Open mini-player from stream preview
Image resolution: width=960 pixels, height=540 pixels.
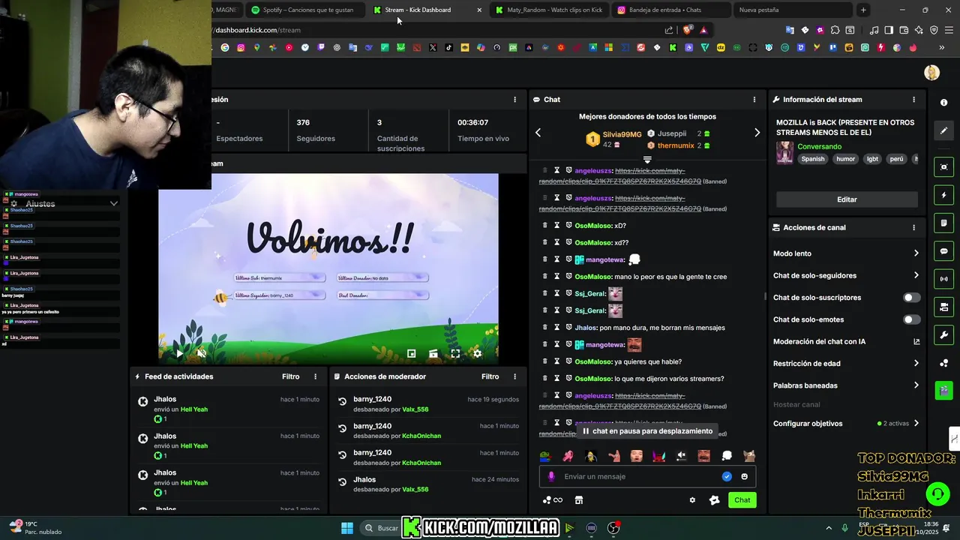[x=411, y=353]
